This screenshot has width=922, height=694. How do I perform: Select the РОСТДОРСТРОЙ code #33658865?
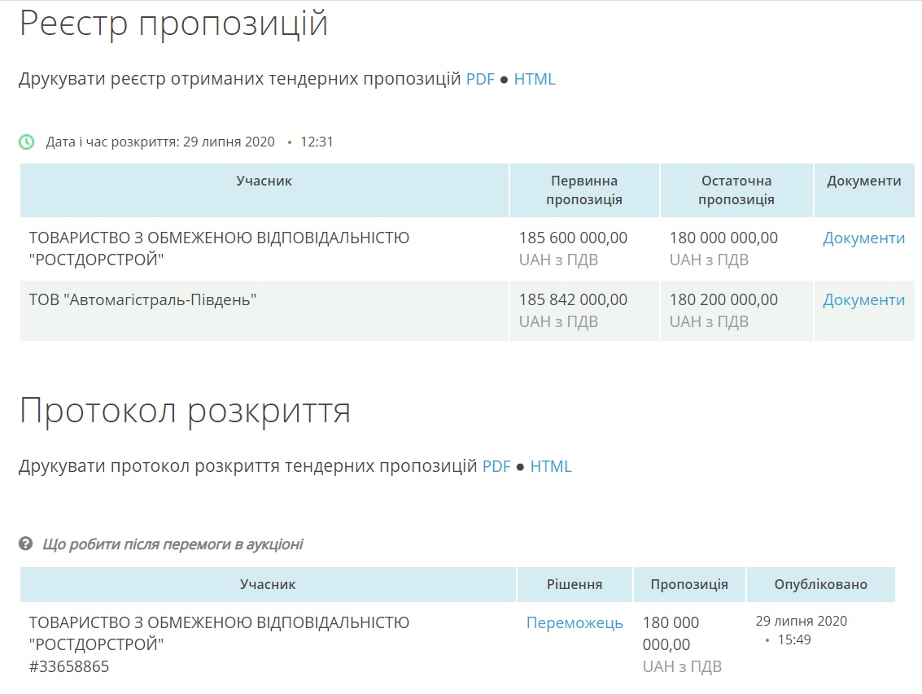pyautogui.click(x=69, y=667)
